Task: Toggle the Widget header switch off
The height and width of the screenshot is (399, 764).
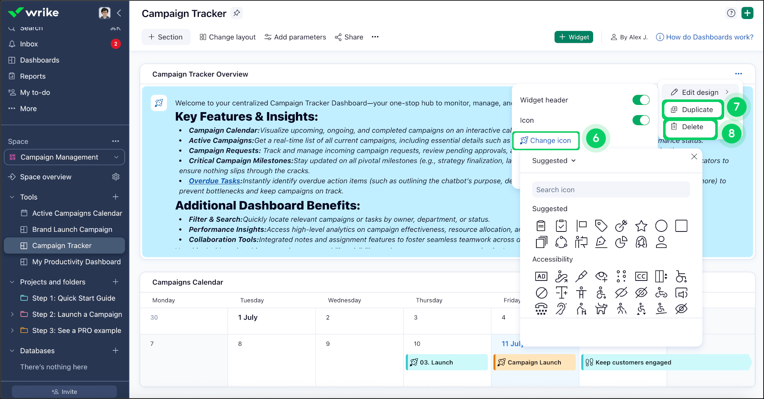Action: click(x=641, y=100)
